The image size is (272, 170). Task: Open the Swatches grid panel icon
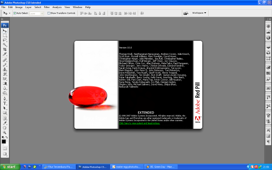[x=268, y=73]
